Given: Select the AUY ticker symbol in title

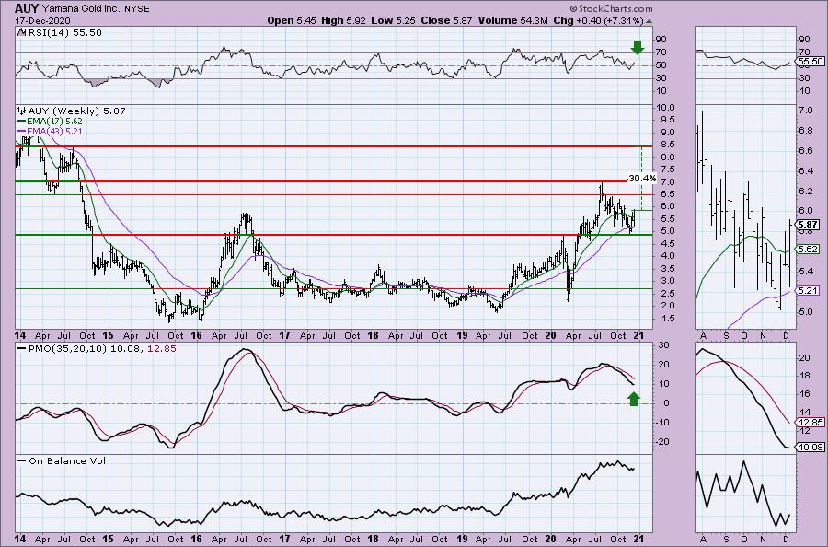Looking at the screenshot, I should 26,8.
